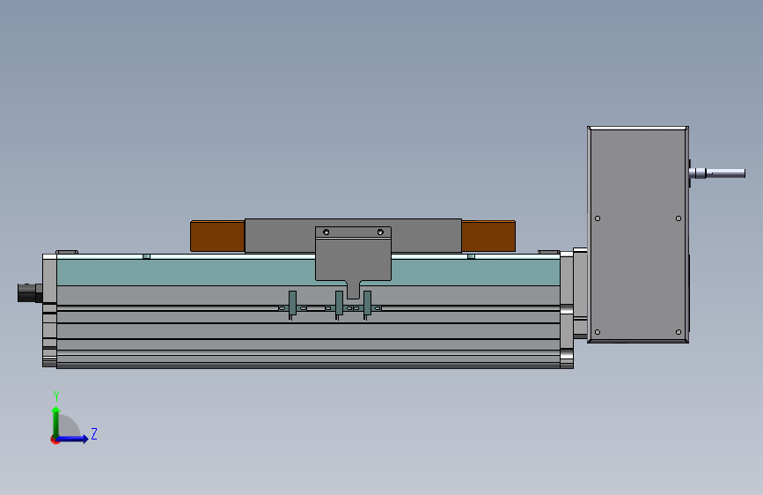Select the large gray motor housing box
Image resolution: width=763 pixels, height=495 pixels.
(638, 235)
